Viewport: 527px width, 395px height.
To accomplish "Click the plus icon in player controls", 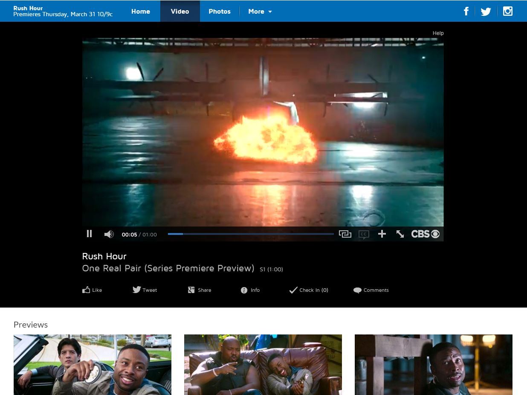I will [x=382, y=234].
